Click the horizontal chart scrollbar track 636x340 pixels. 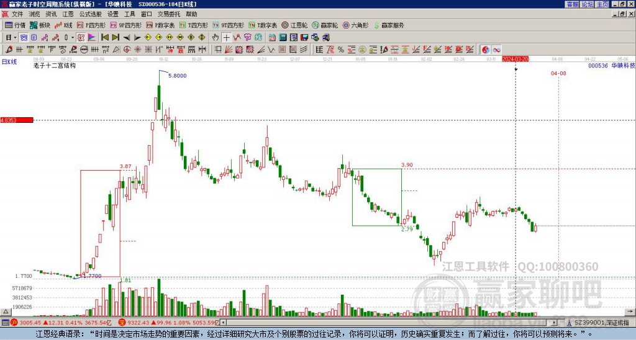point(389,323)
